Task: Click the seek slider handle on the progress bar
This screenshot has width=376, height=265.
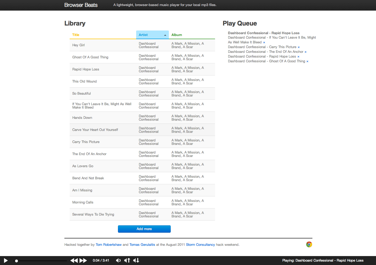Action: click(x=16, y=261)
